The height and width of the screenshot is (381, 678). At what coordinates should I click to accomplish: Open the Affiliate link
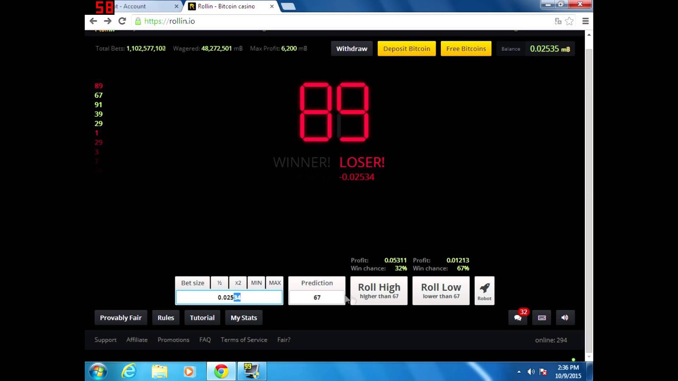pos(137,340)
